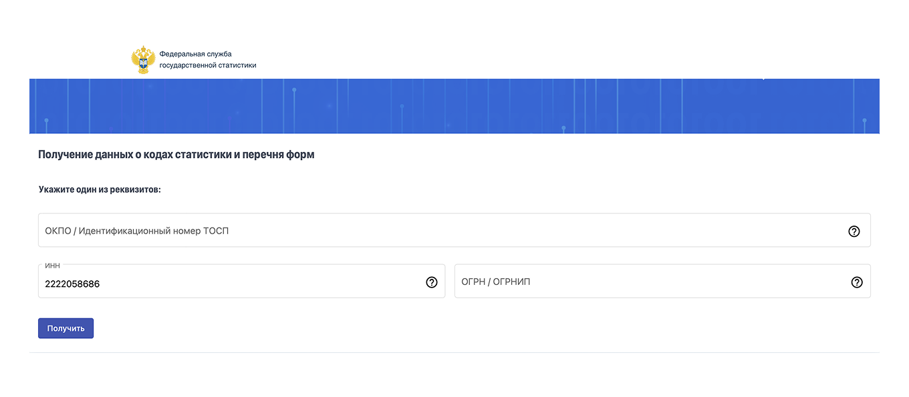The image size is (909, 397).
Task: Click the "Укажите один из реквизитов:" label
Action: click(100, 189)
